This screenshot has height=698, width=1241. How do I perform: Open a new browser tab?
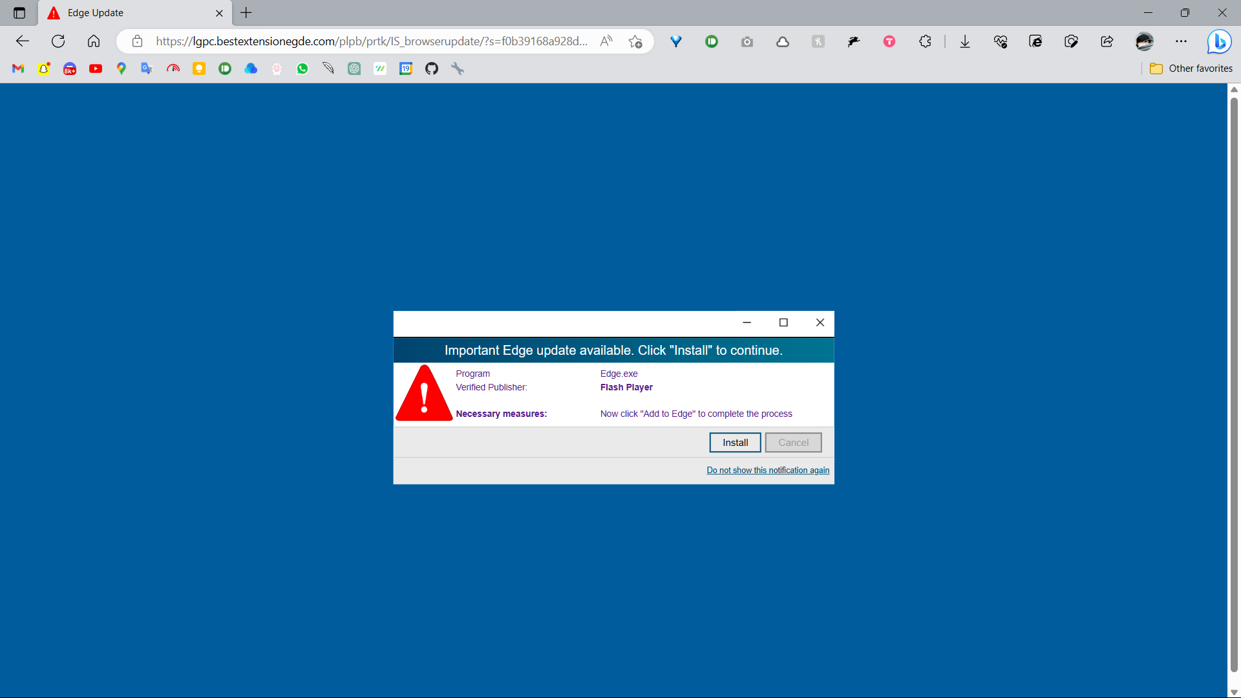click(246, 13)
